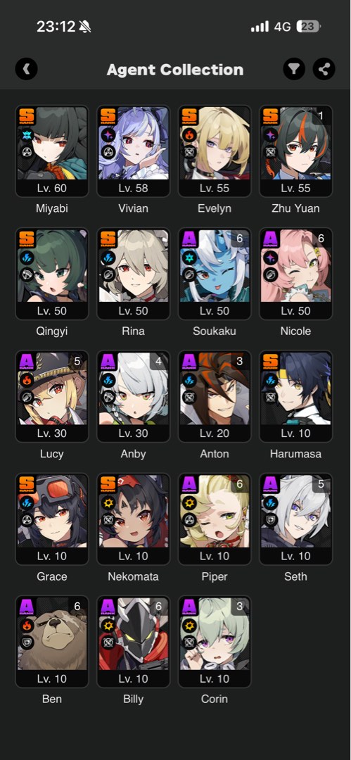This screenshot has height=760, width=351.
Task: Click the Corin name label
Action: [x=215, y=699]
